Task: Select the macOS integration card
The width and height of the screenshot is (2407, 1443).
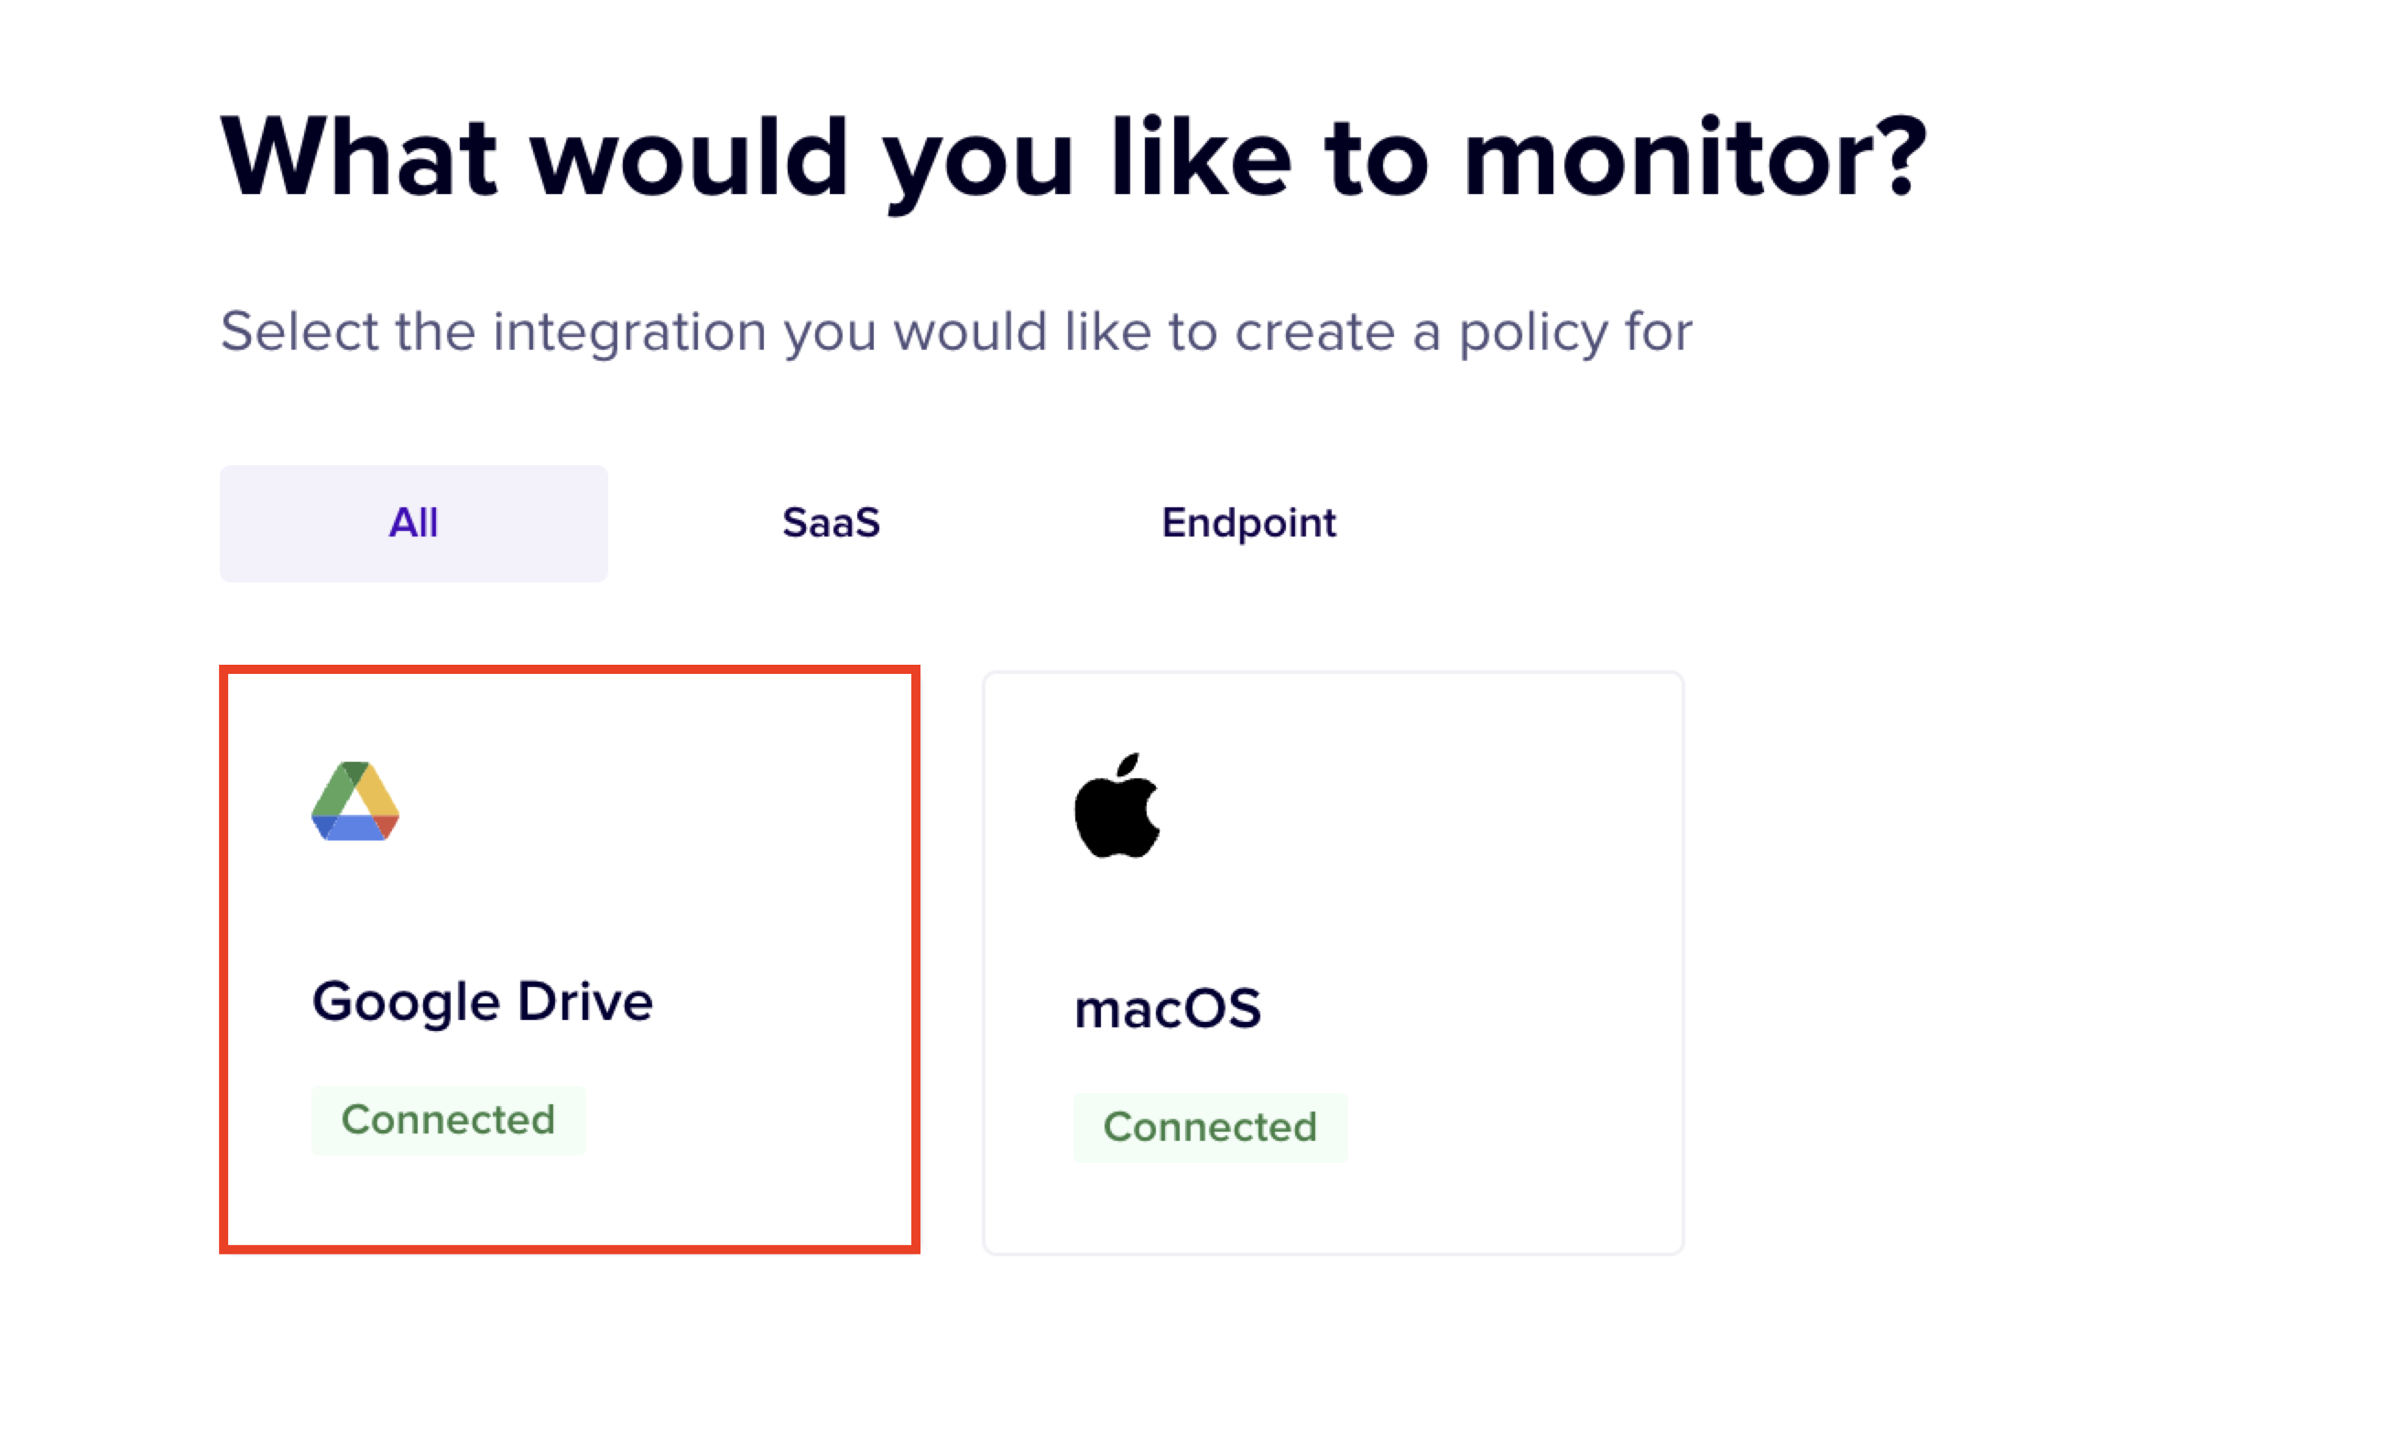Action: pyautogui.click(x=1333, y=962)
